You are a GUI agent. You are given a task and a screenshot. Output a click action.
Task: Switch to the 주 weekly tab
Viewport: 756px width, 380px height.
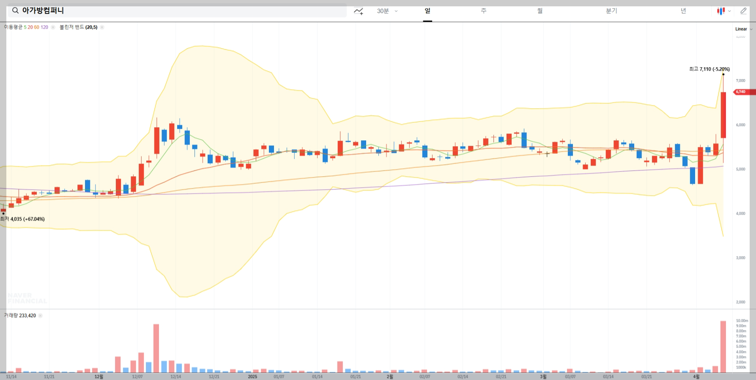484,11
